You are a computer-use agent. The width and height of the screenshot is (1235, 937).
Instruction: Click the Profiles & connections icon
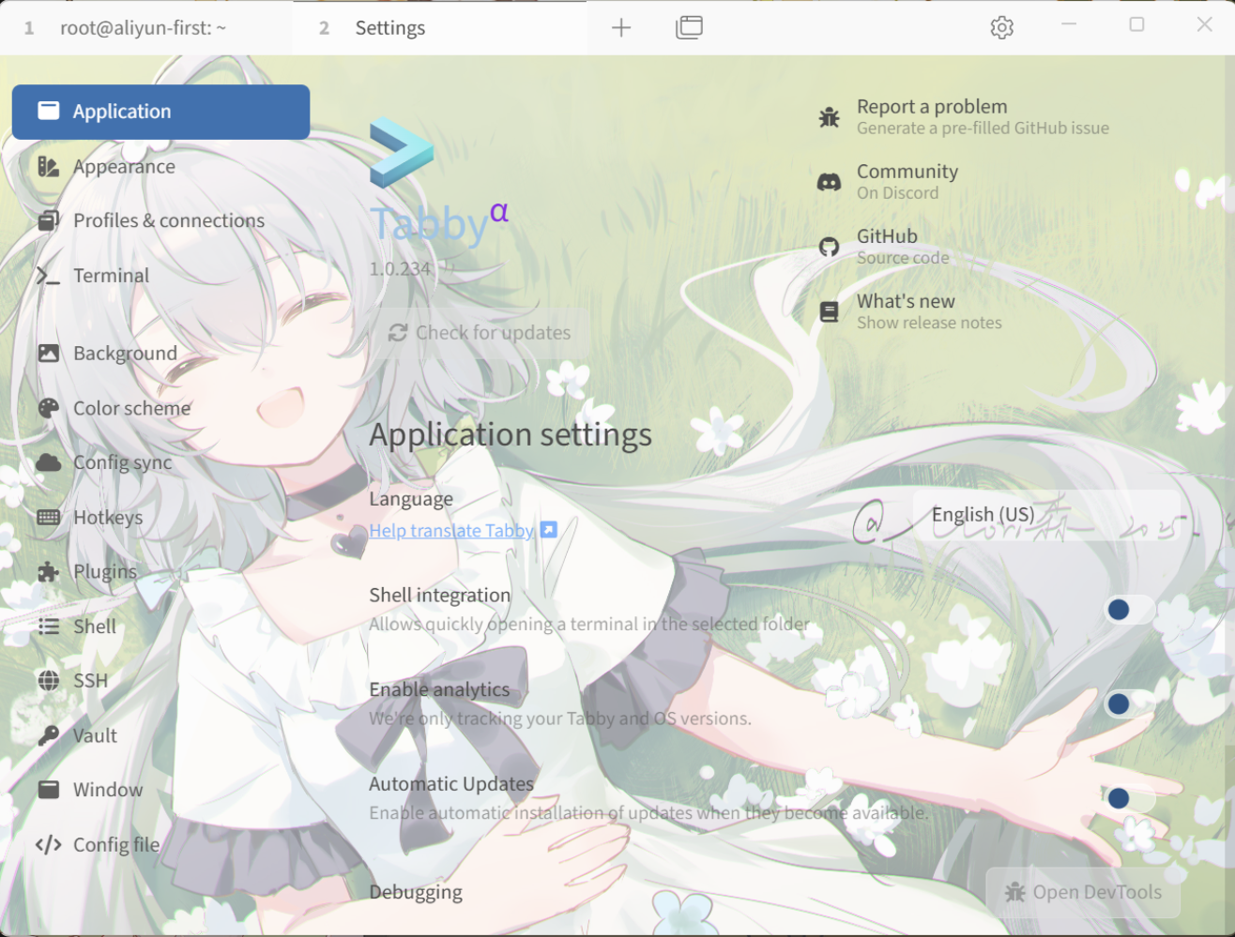pos(48,220)
